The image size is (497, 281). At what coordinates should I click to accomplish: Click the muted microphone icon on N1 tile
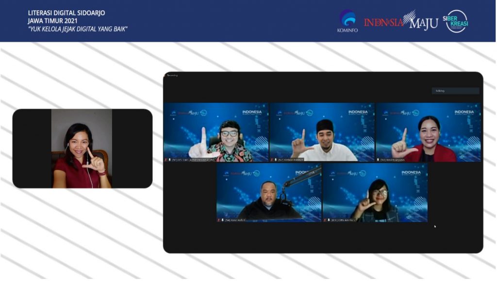point(166,160)
